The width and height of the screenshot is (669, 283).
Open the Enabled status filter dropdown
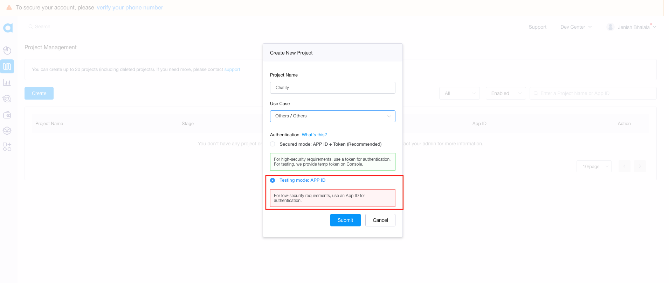(505, 93)
